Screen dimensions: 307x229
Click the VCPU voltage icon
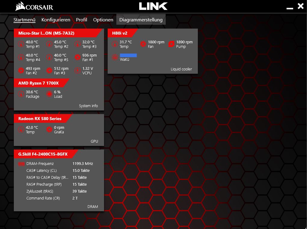coord(78,70)
